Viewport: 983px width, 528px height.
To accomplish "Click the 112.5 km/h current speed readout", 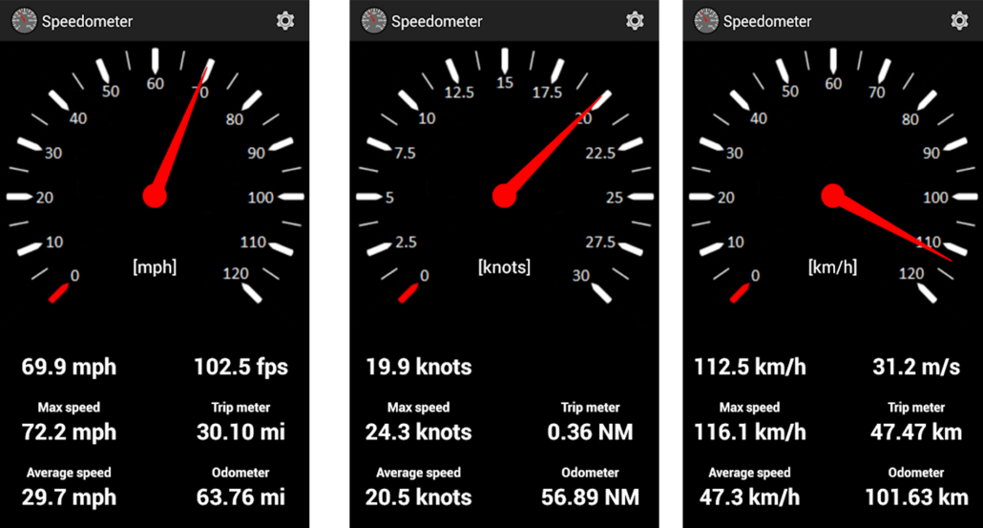I will point(750,367).
